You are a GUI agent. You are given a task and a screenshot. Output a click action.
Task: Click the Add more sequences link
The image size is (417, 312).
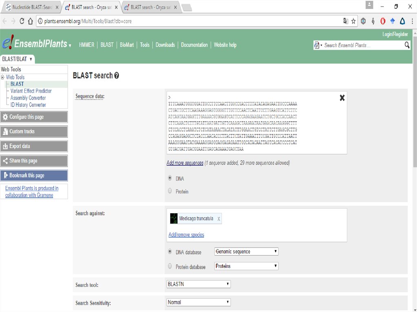click(x=185, y=163)
